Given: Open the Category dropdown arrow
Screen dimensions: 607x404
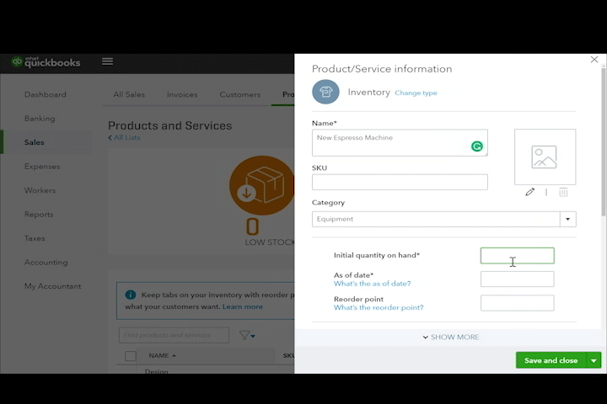Looking at the screenshot, I should click(568, 219).
